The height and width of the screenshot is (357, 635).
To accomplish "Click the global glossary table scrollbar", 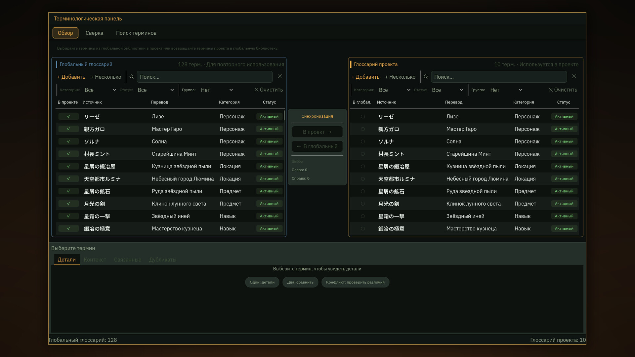I will [284, 115].
